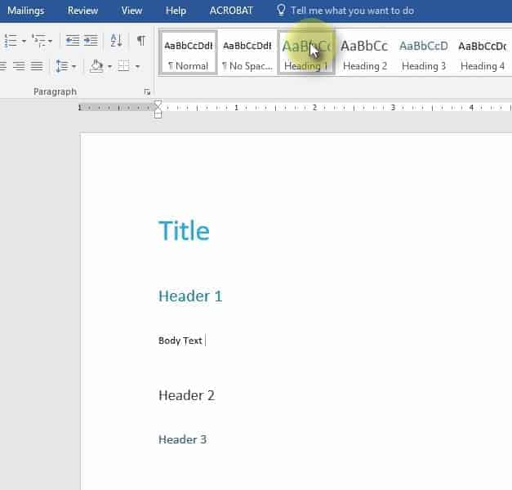
Task: Toggle center text alignment
Action: tap(2, 65)
